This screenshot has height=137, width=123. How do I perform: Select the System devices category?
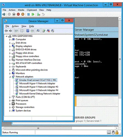[x=23, y=111]
